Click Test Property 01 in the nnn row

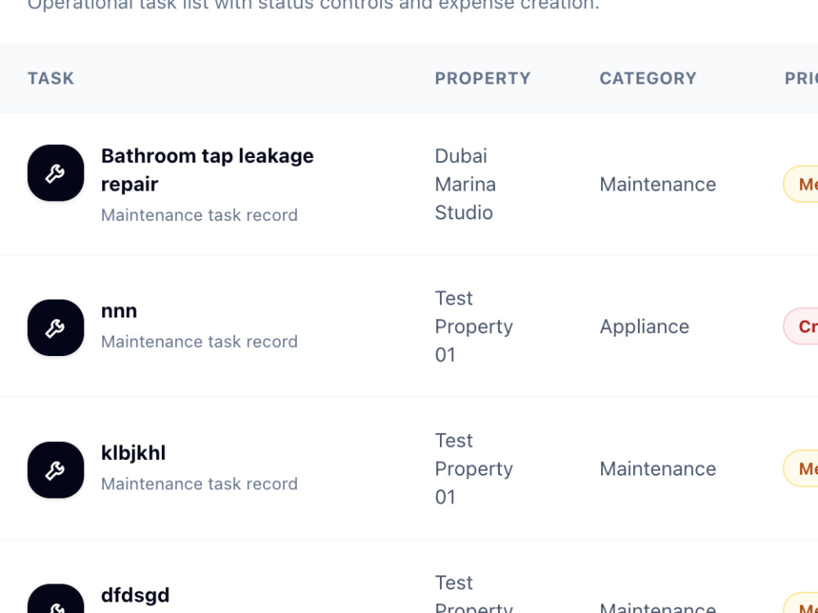pyautogui.click(x=474, y=327)
